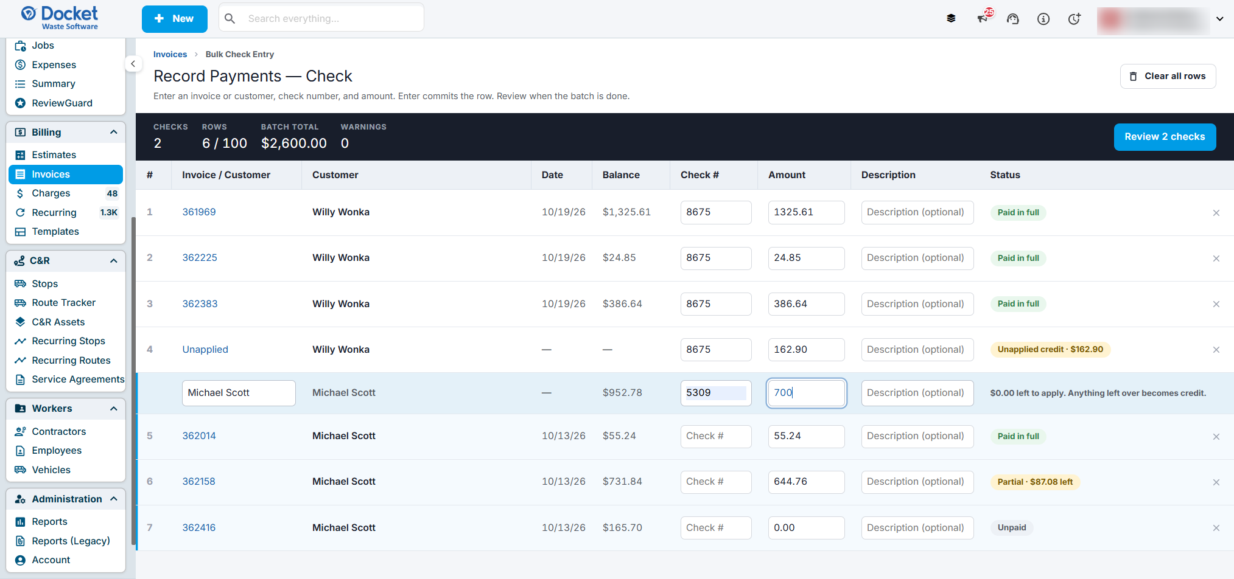Collapse the C&R section
This screenshot has height=579, width=1234.
coord(113,261)
